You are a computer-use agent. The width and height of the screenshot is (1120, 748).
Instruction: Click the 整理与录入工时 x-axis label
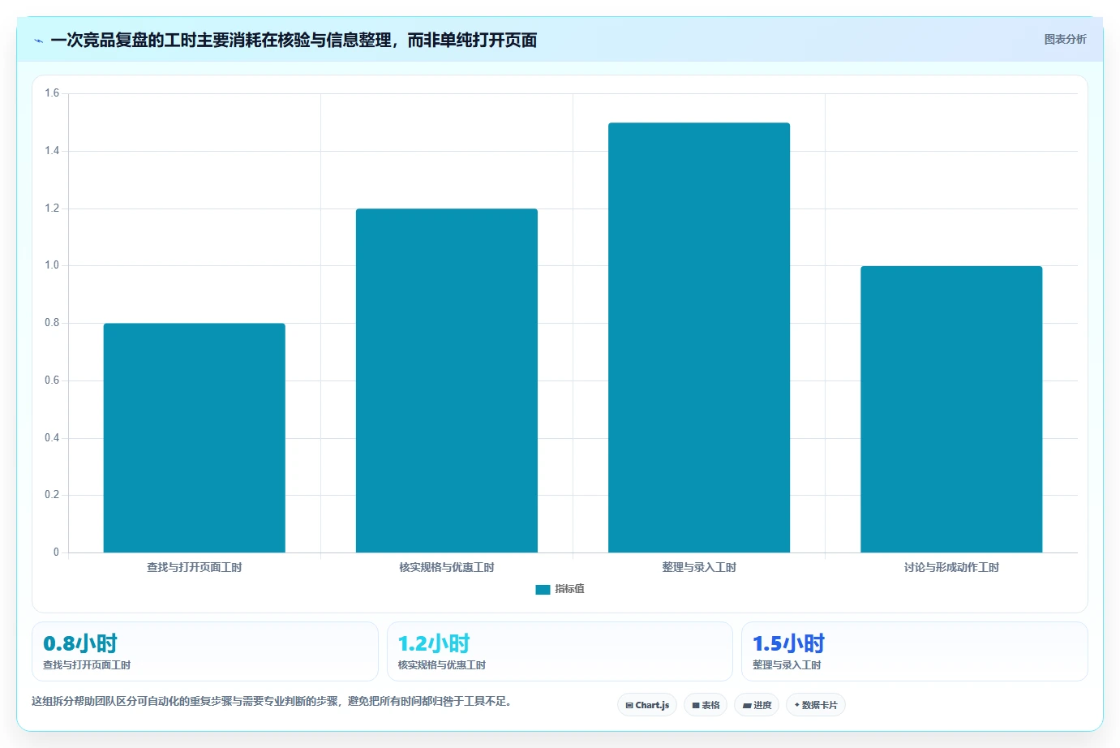pyautogui.click(x=698, y=567)
